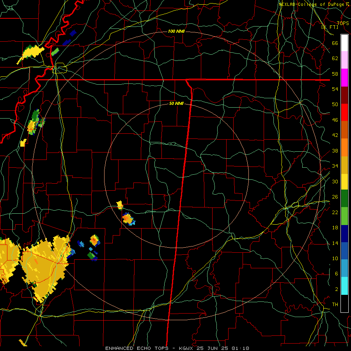The image size is (351, 351).
Task: Click the light green echo beside the red river border
Action: pos(55,52)
